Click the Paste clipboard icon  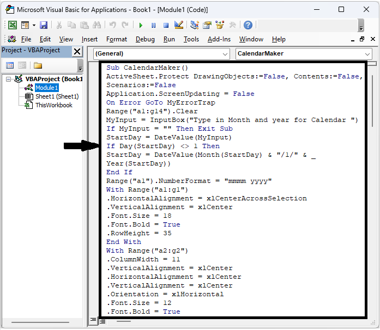tap(85, 25)
